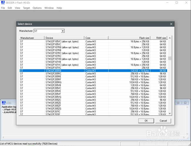Select STM32F107VC (allow opt. bytes) row

tap(93, 65)
